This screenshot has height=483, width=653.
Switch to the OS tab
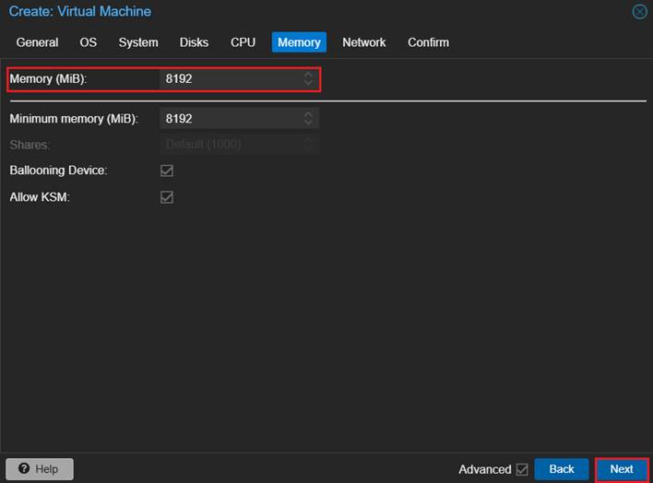coord(88,42)
